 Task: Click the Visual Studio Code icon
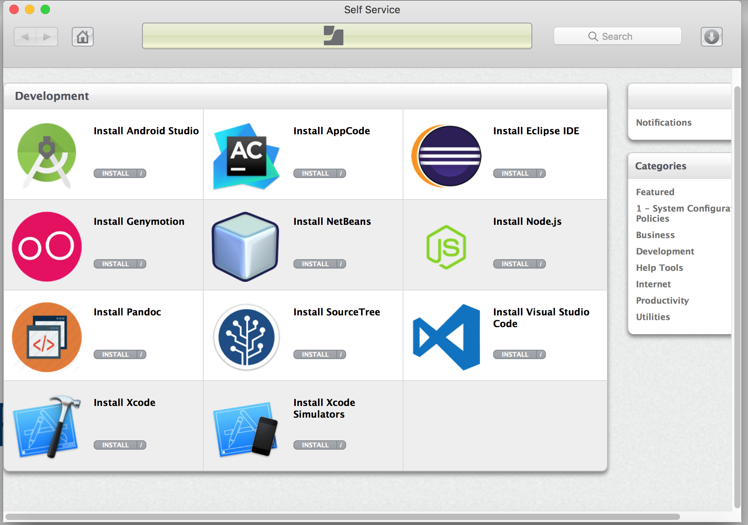coord(446,337)
